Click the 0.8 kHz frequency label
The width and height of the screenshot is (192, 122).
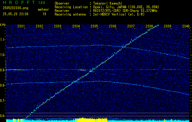(2, 85)
